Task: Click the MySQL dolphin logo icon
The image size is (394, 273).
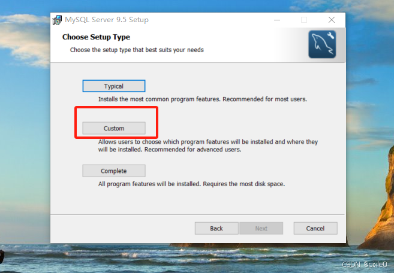Action: click(x=322, y=44)
